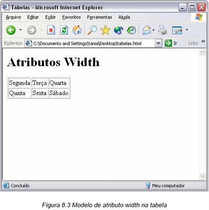Open the Back button history dropdown arrow
The width and height of the screenshot is (209, 210).
click(20, 30)
